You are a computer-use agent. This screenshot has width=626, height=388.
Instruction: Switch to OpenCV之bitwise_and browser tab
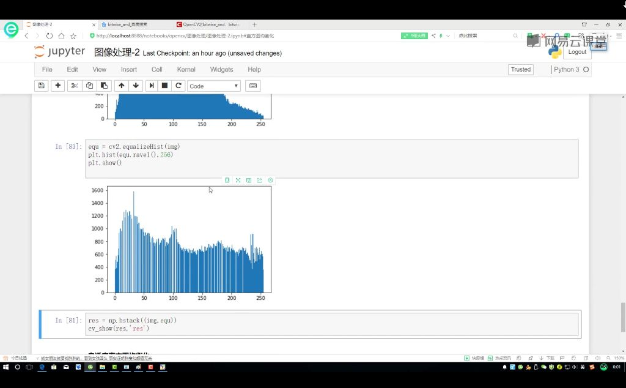click(x=211, y=24)
